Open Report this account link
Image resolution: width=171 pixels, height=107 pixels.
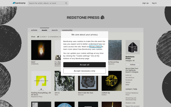[x=133, y=106]
